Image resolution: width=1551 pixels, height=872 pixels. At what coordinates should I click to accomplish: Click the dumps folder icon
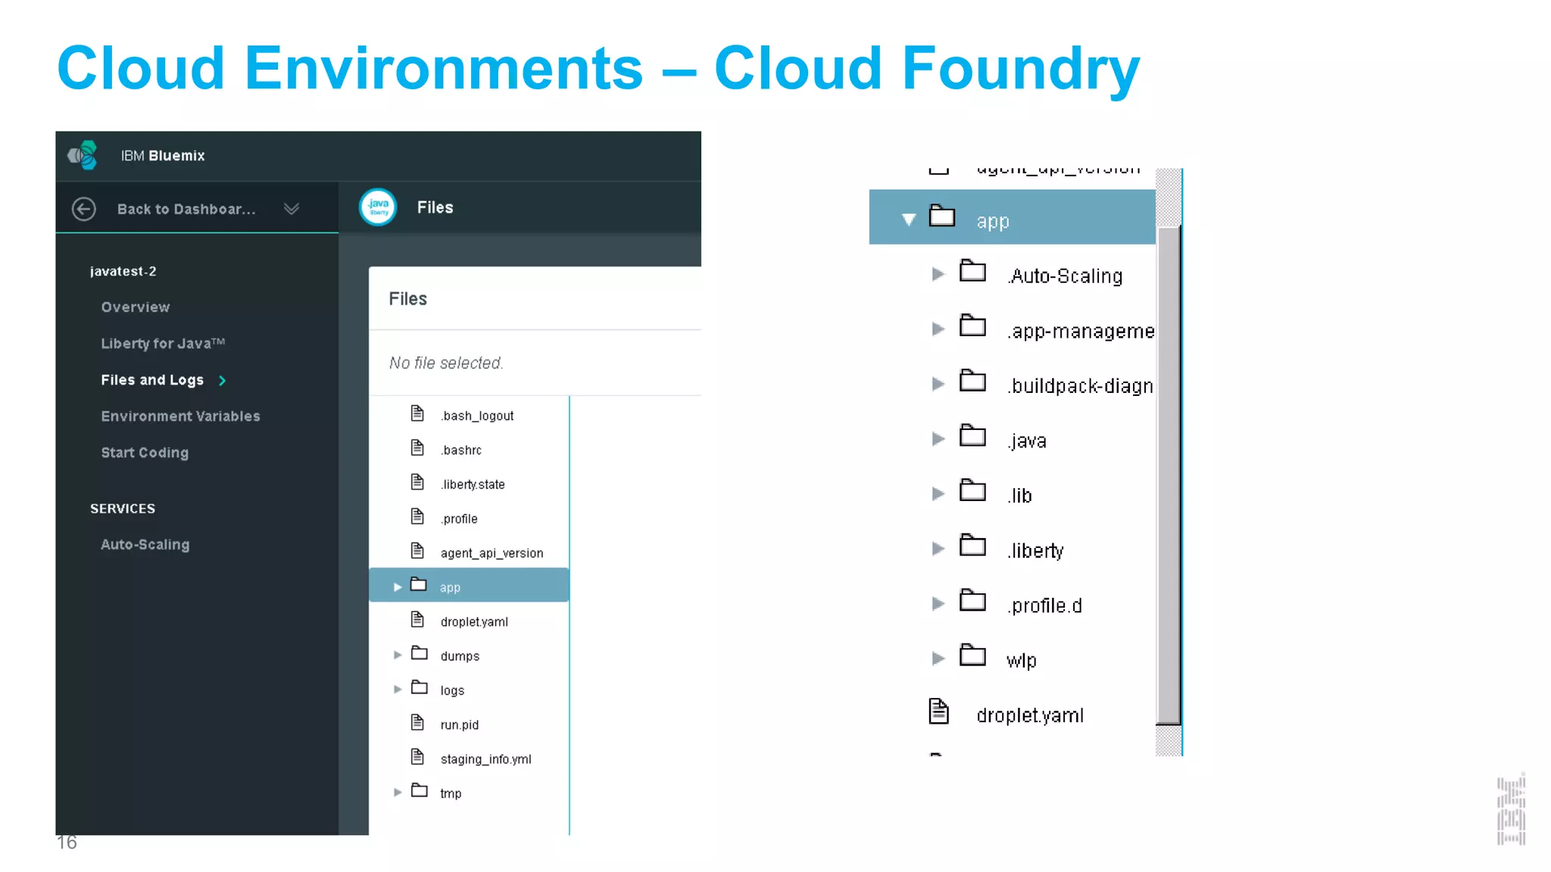[x=420, y=653]
